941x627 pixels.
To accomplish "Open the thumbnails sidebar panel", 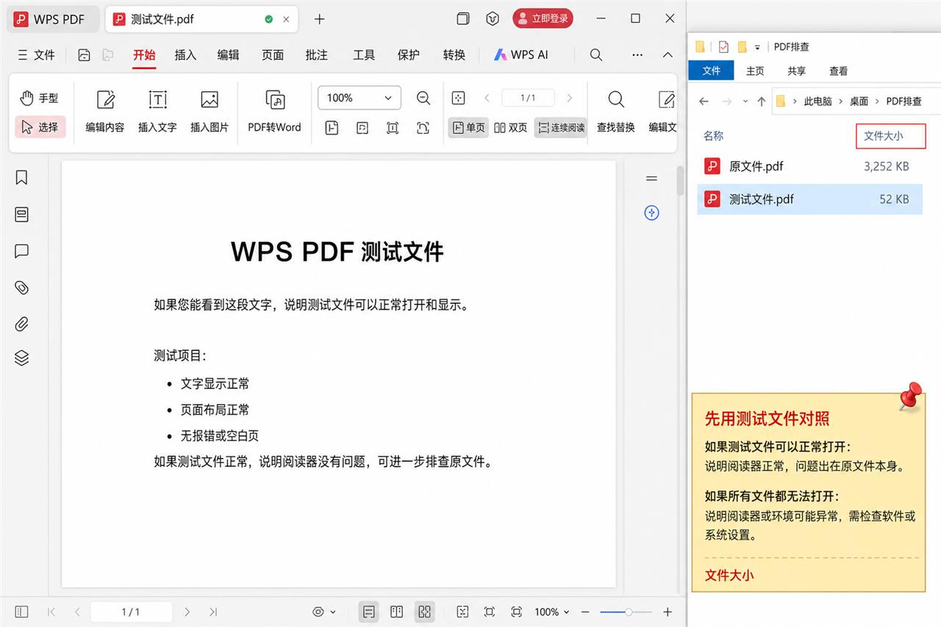I will [21, 214].
